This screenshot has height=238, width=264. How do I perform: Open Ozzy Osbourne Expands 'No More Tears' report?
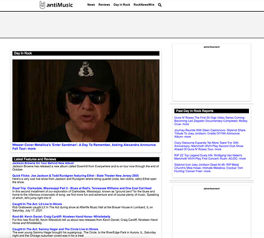coord(209,146)
